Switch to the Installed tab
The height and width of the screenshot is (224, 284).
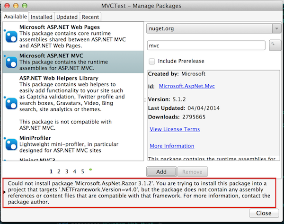tap(42, 17)
